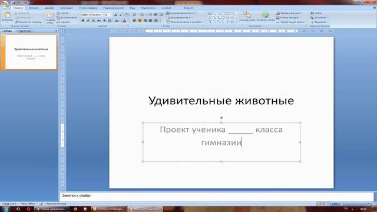Toggle underline formatting

click(x=93, y=21)
